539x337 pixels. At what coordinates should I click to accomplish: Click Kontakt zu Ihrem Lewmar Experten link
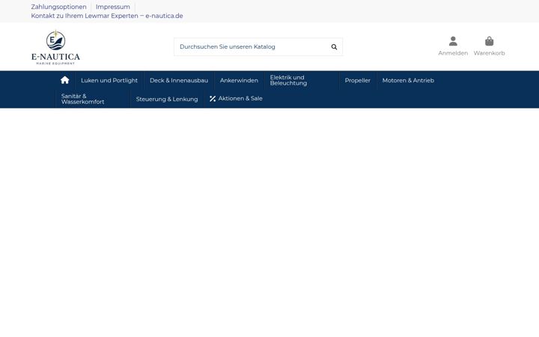[x=107, y=16]
